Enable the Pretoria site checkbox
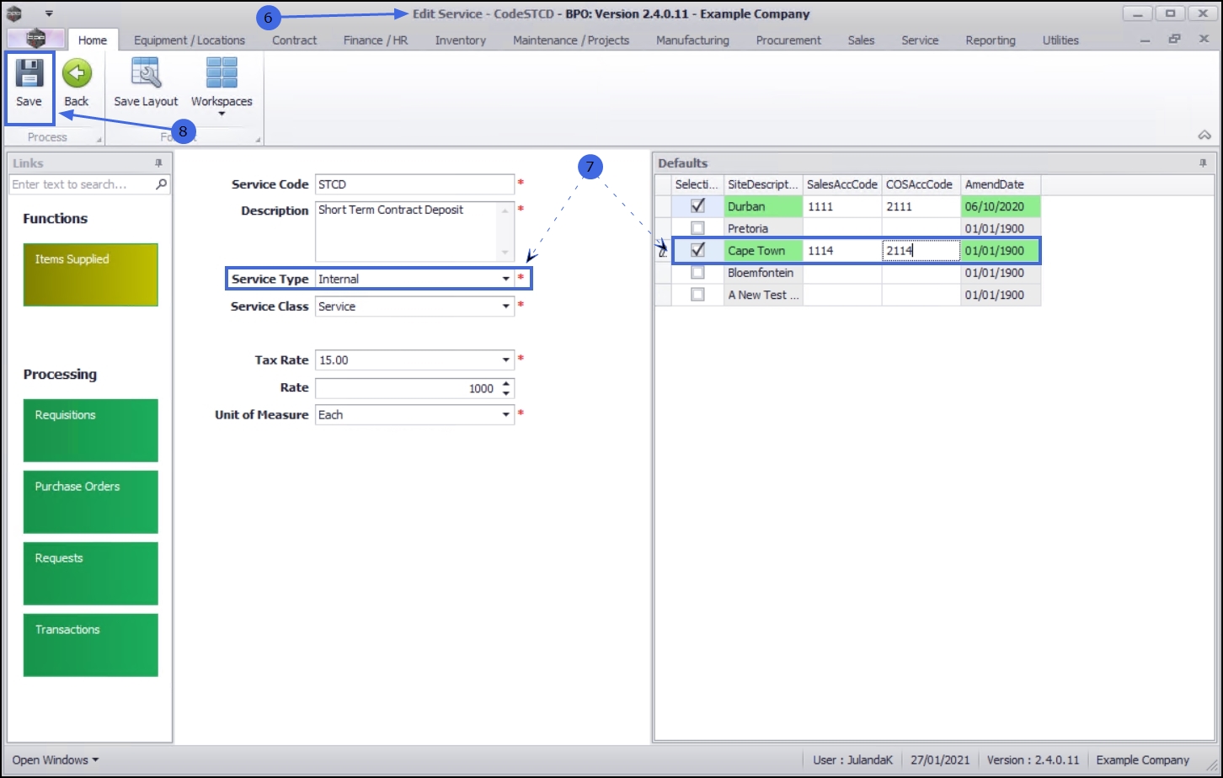 (697, 228)
